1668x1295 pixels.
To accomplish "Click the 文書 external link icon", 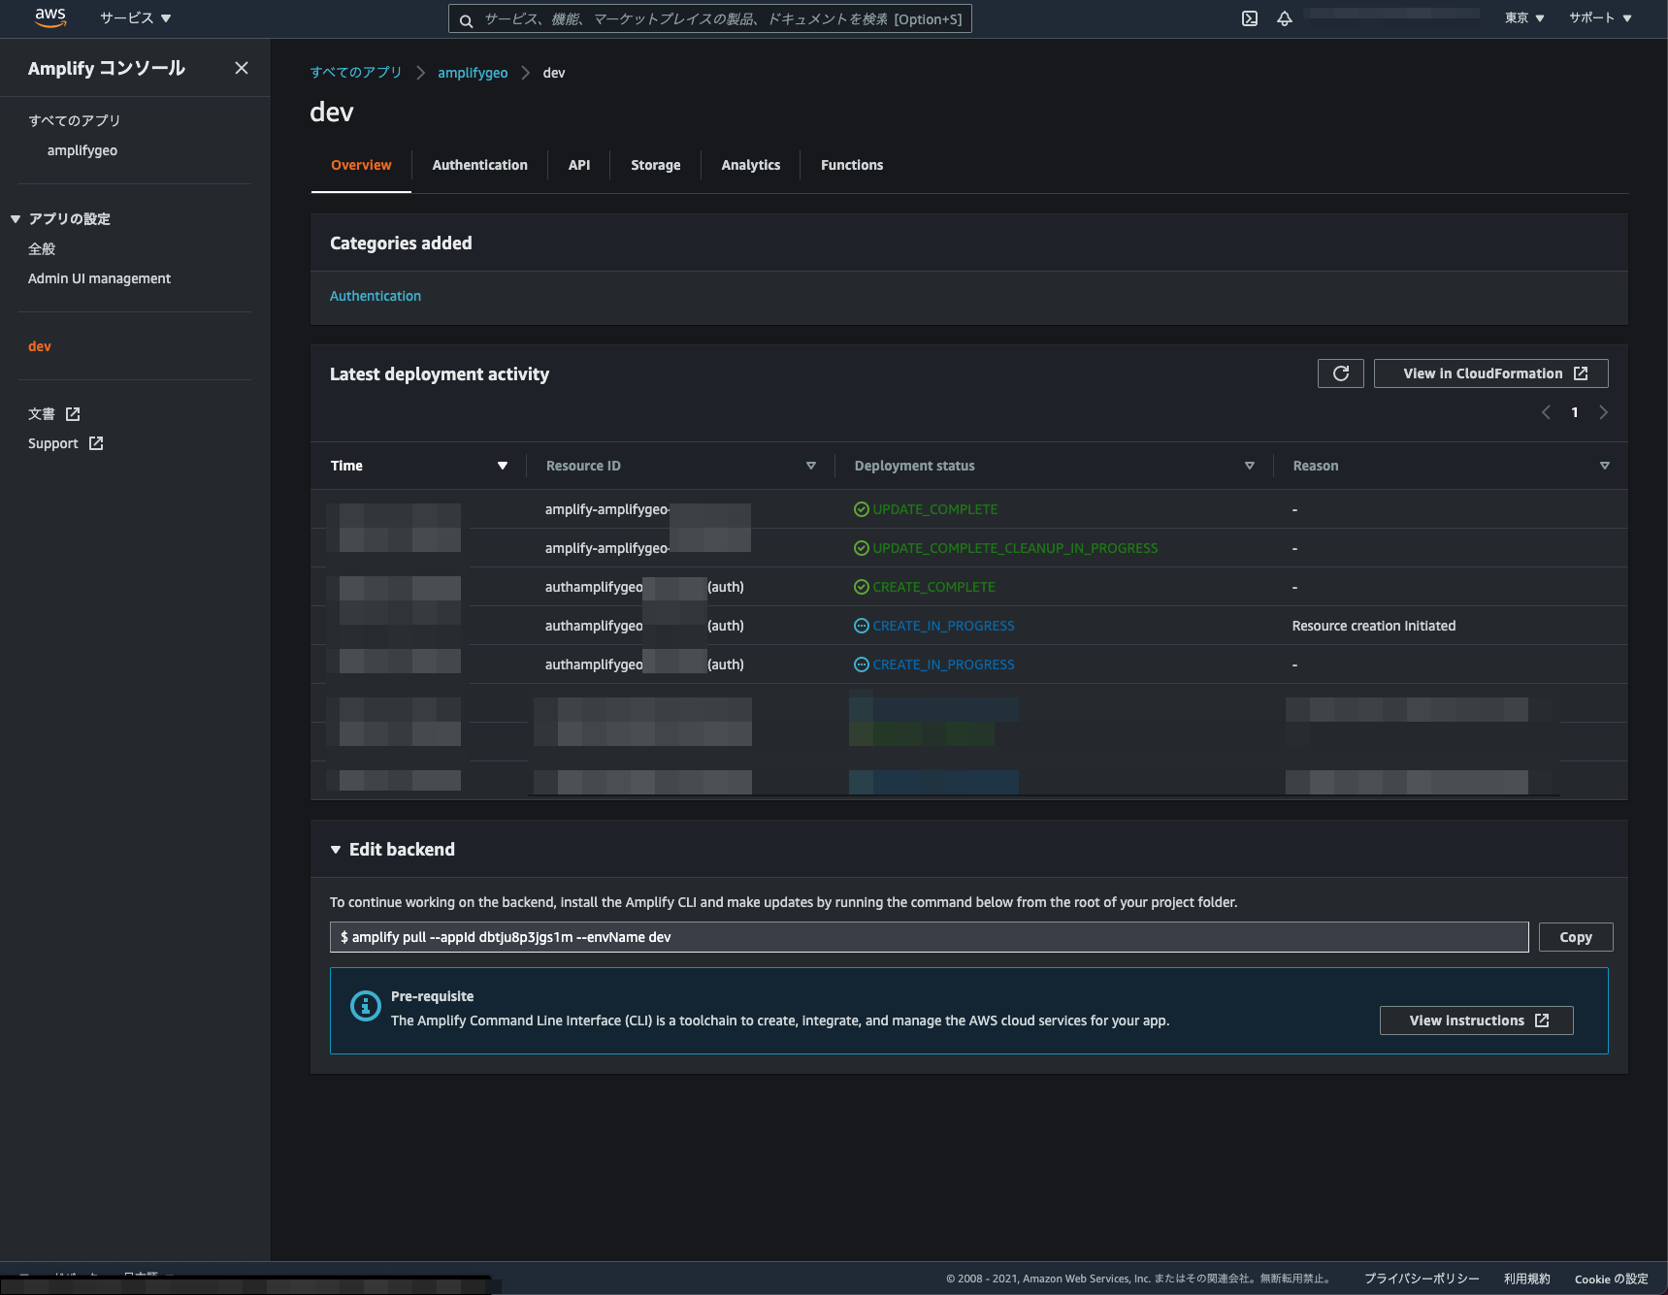I will point(73,414).
